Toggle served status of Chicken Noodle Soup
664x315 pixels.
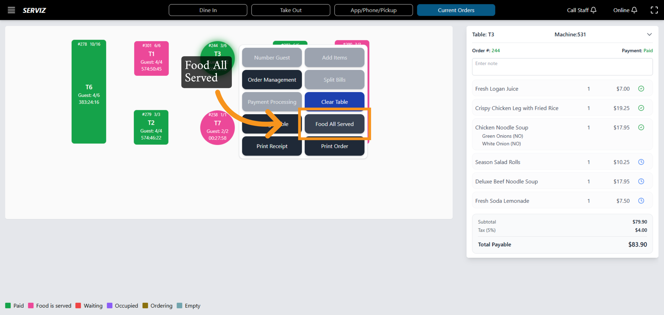point(641,127)
